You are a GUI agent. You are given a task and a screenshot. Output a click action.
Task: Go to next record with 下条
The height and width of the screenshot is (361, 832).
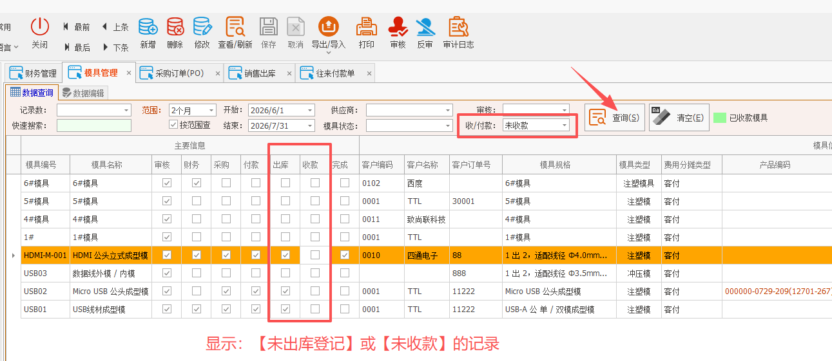[x=115, y=48]
